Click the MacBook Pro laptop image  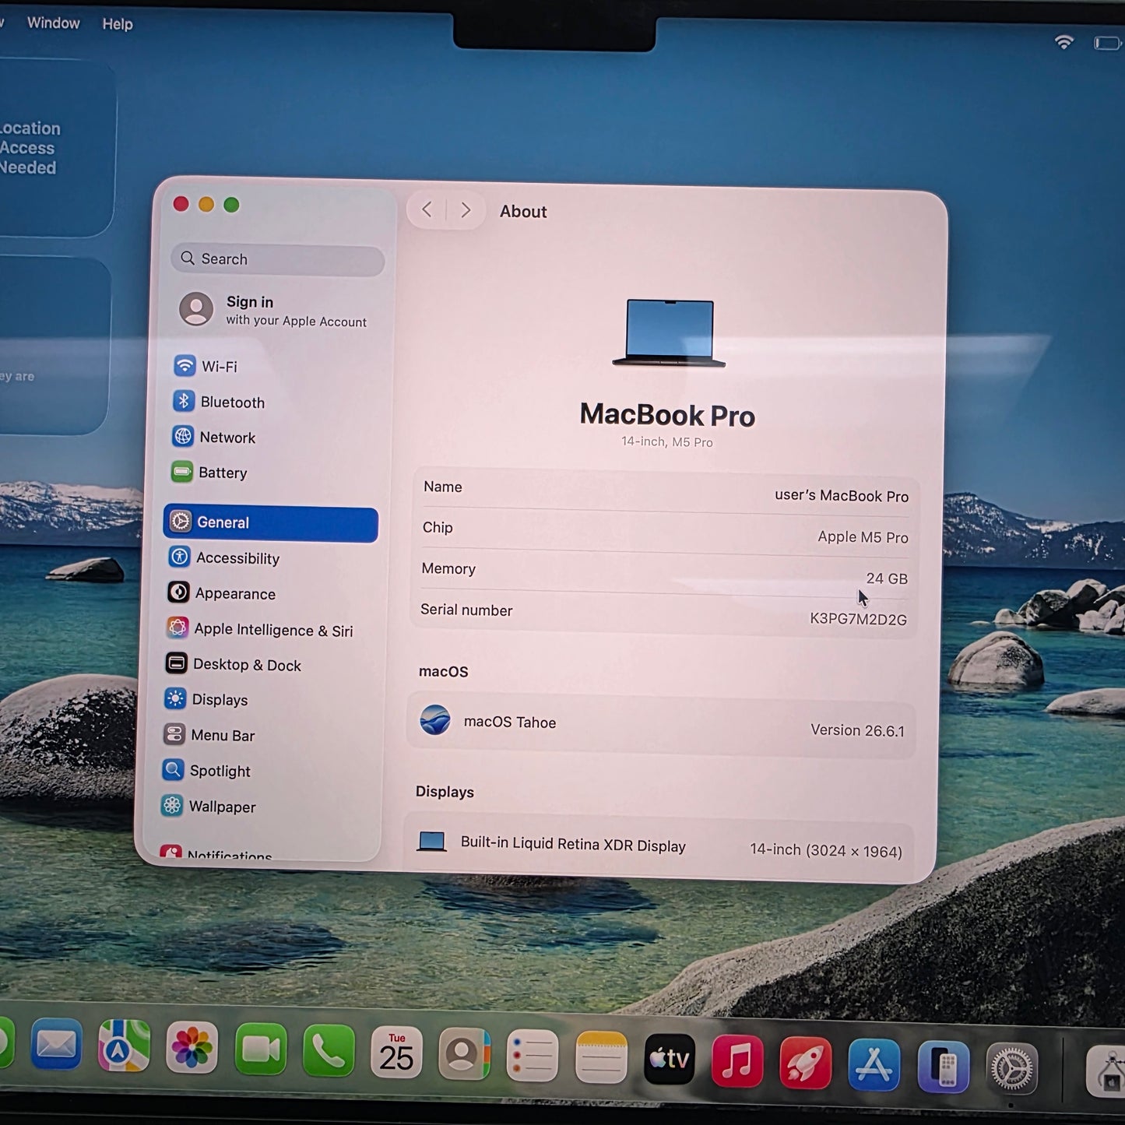point(670,333)
